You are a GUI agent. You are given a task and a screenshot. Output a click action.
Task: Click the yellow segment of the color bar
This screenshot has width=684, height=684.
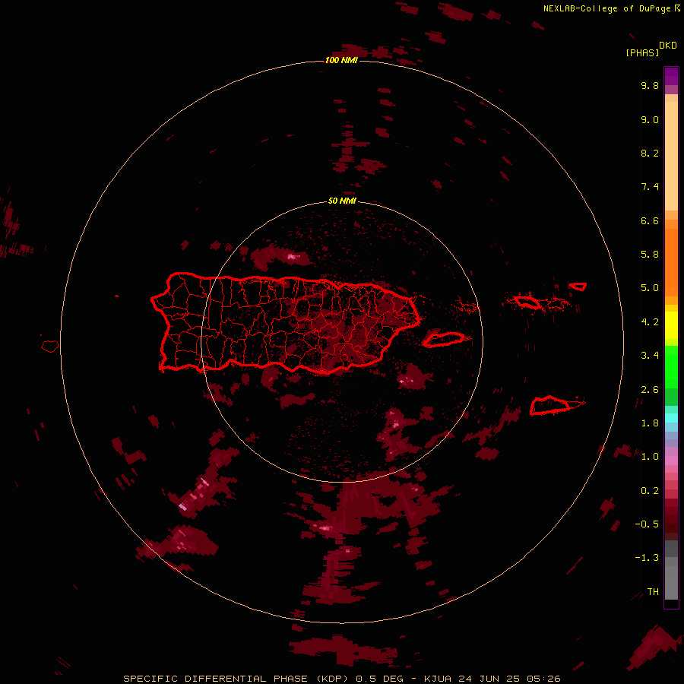671,325
